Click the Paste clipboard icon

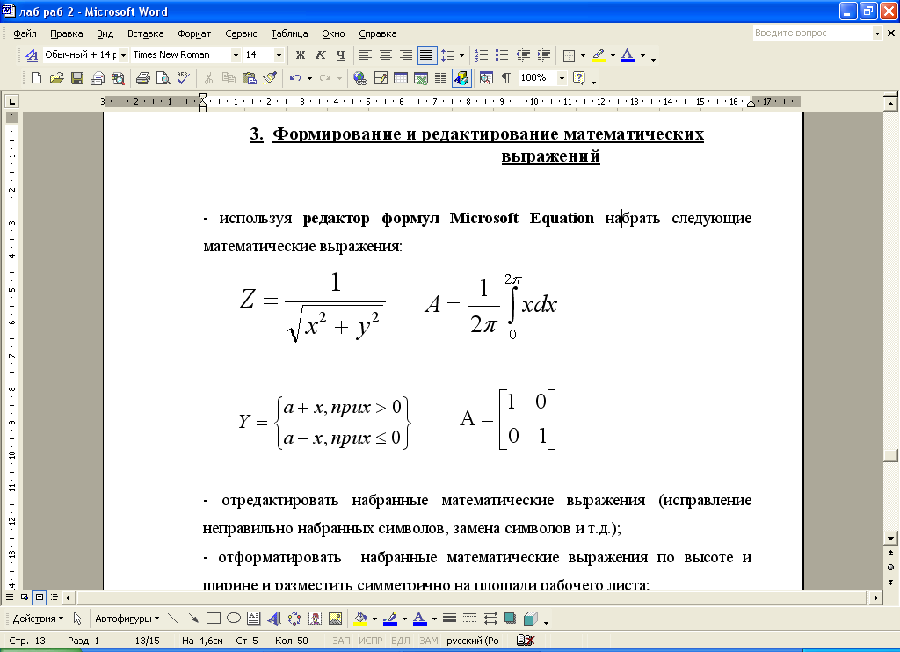[250, 78]
